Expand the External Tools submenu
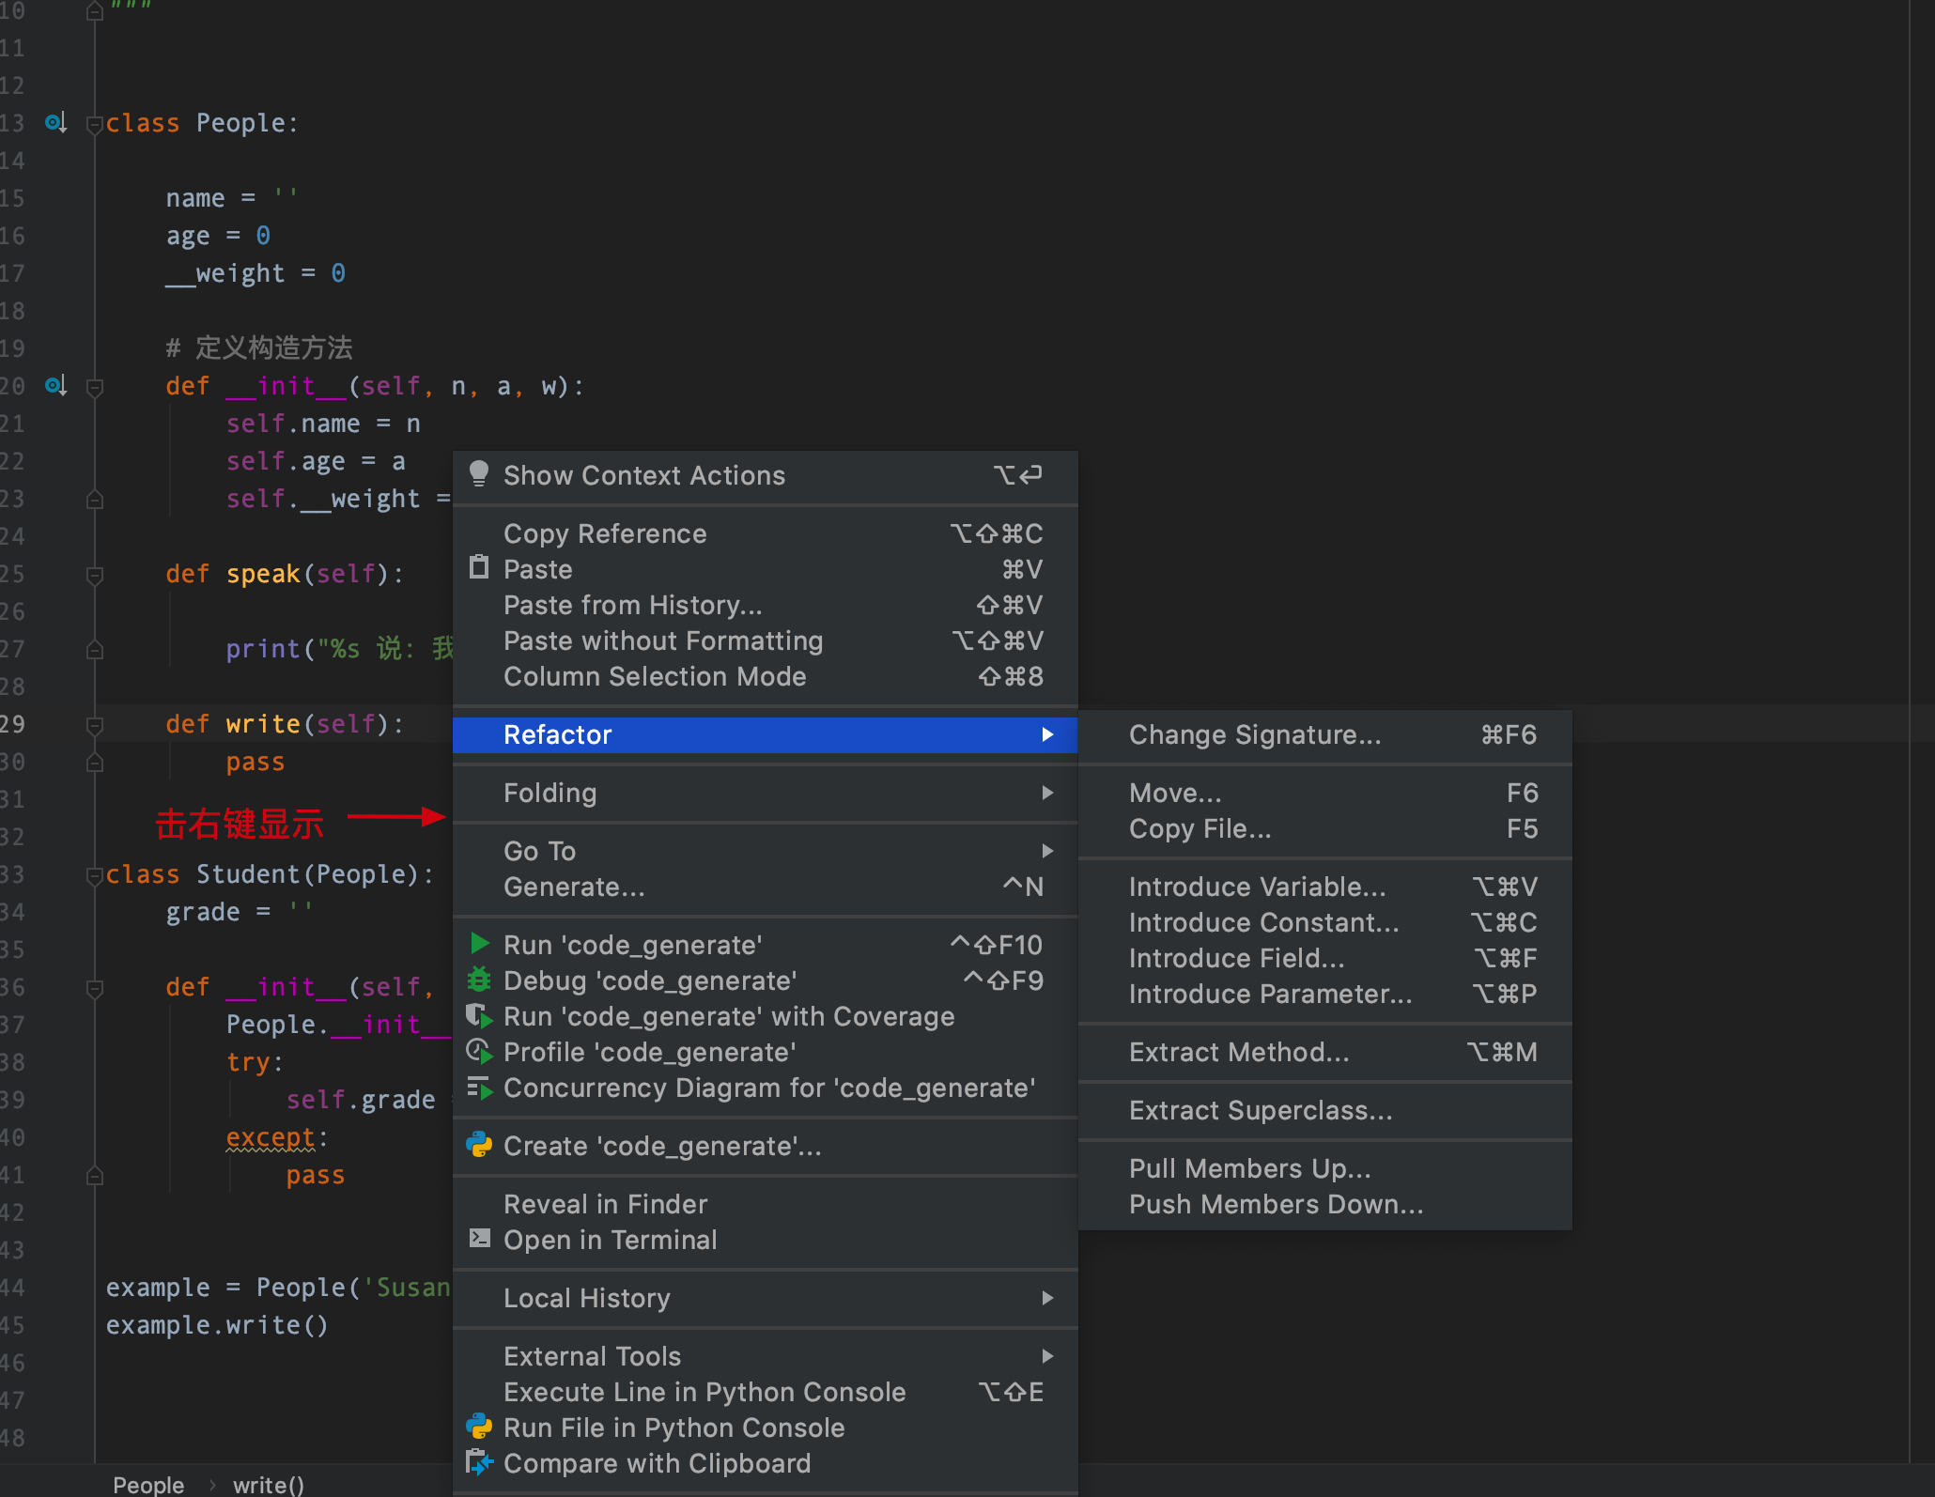1935x1497 pixels. coord(765,1356)
